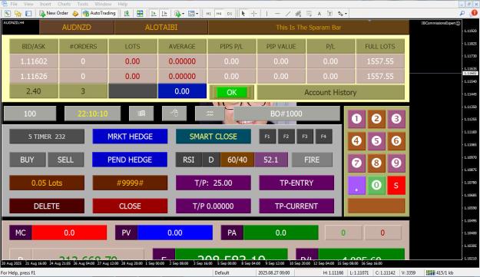Click the wave icon button

pyautogui.click(x=210, y=114)
